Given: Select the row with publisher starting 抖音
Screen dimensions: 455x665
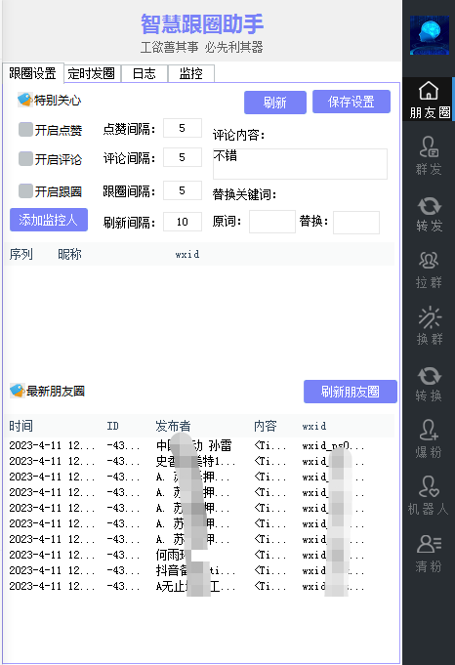Looking at the screenshot, I should click(200, 570).
